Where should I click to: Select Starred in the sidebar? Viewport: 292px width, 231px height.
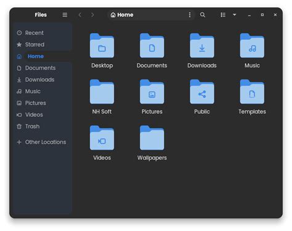pyautogui.click(x=43, y=44)
